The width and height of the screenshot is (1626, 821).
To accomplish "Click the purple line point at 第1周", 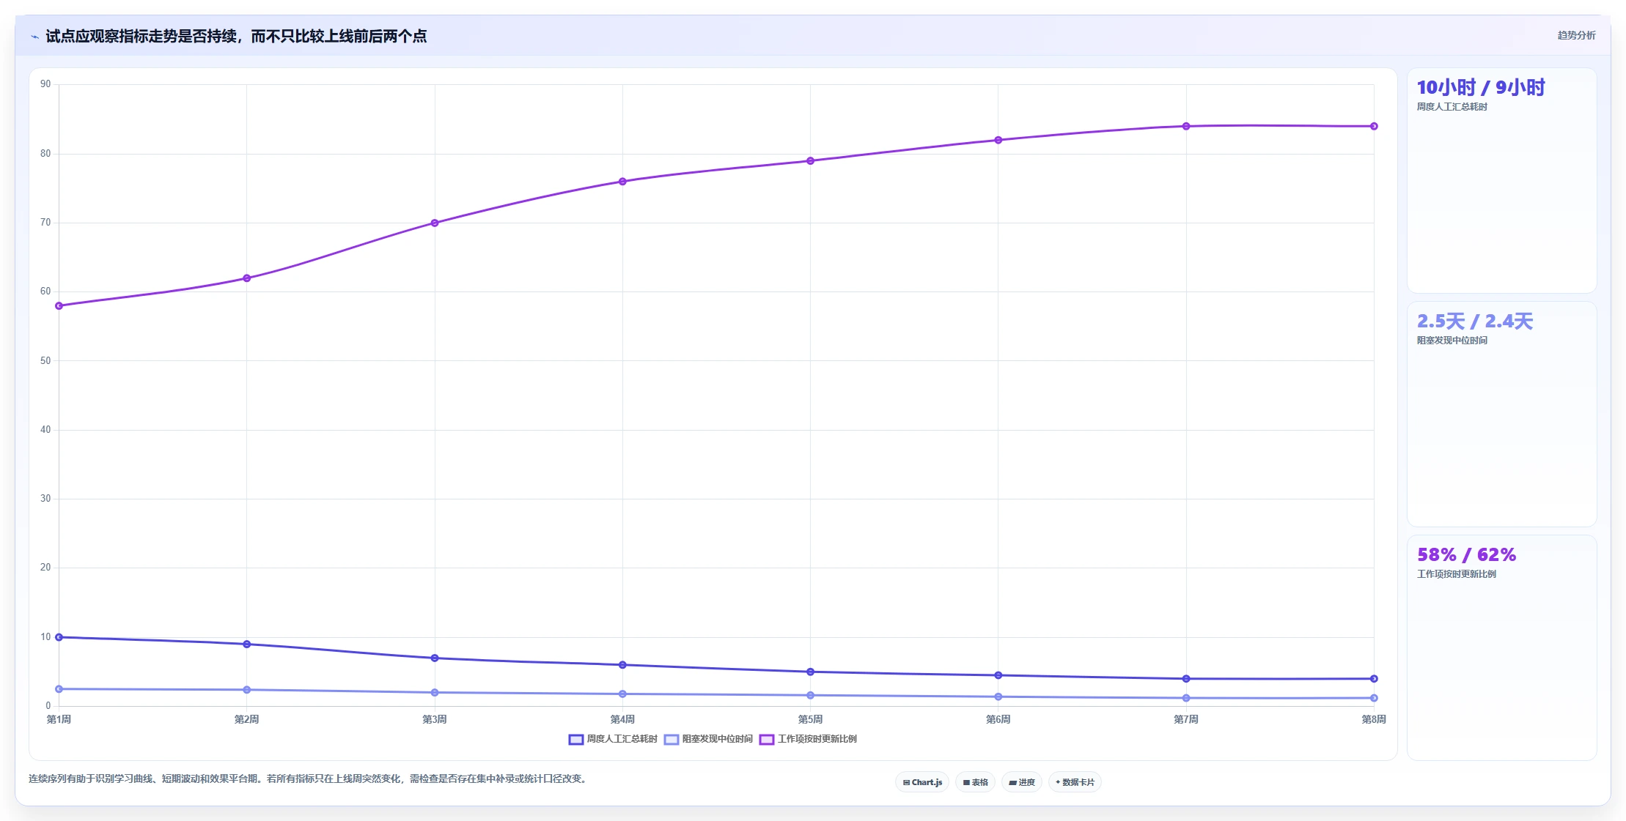I will pos(59,305).
